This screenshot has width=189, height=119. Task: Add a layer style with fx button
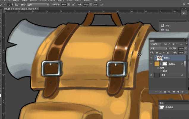[x=160, y=92]
